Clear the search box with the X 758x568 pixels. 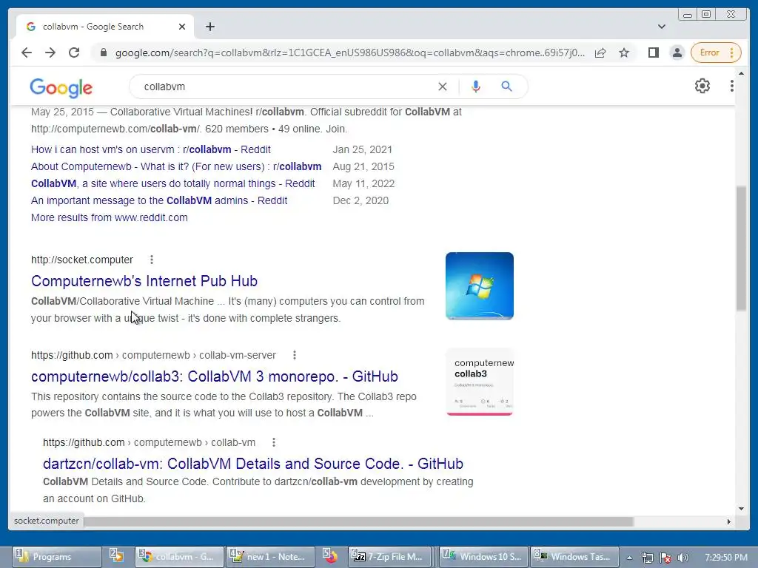(443, 87)
